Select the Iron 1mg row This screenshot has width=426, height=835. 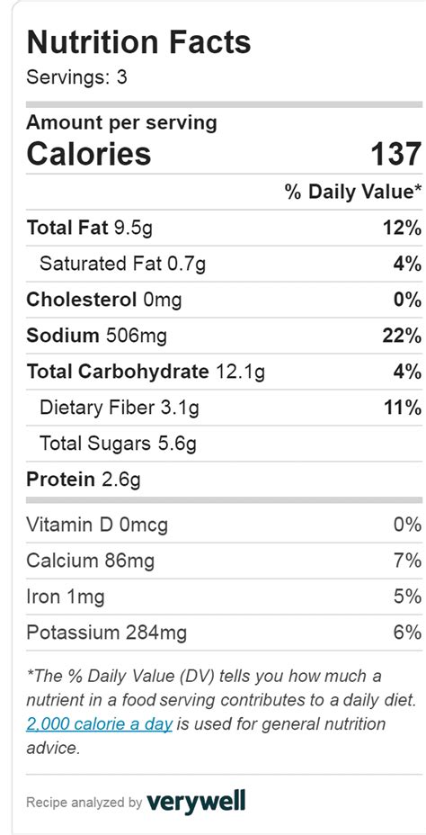(x=224, y=597)
